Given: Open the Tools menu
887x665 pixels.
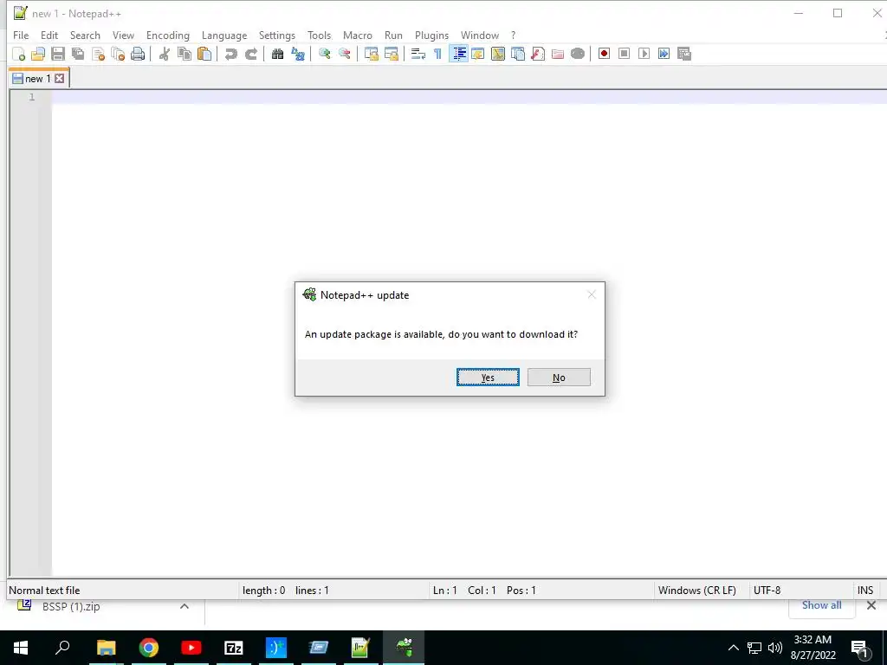Looking at the screenshot, I should click(x=319, y=35).
